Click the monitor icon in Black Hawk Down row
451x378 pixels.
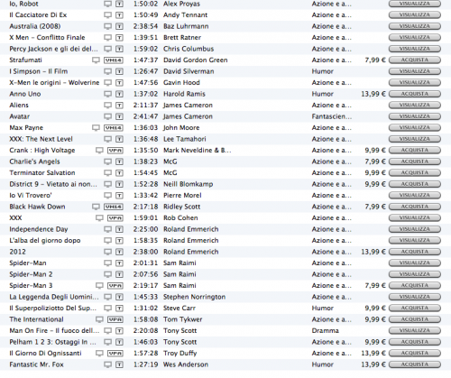[96, 207]
